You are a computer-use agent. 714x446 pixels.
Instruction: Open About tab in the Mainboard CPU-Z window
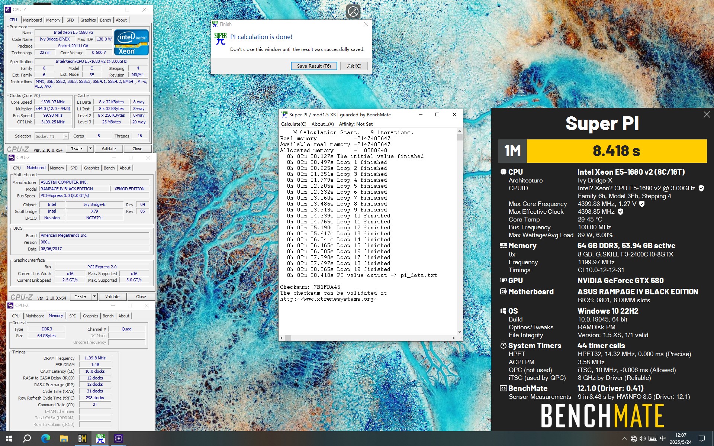125,168
